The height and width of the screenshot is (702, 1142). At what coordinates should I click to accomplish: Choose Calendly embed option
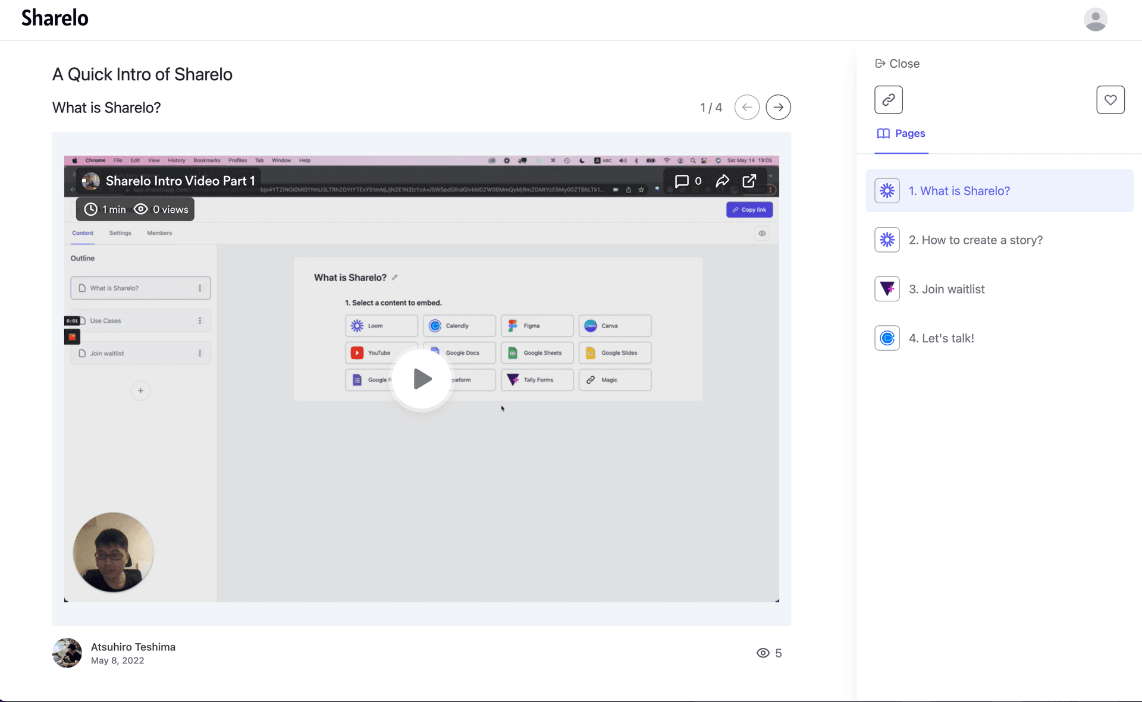[459, 326]
